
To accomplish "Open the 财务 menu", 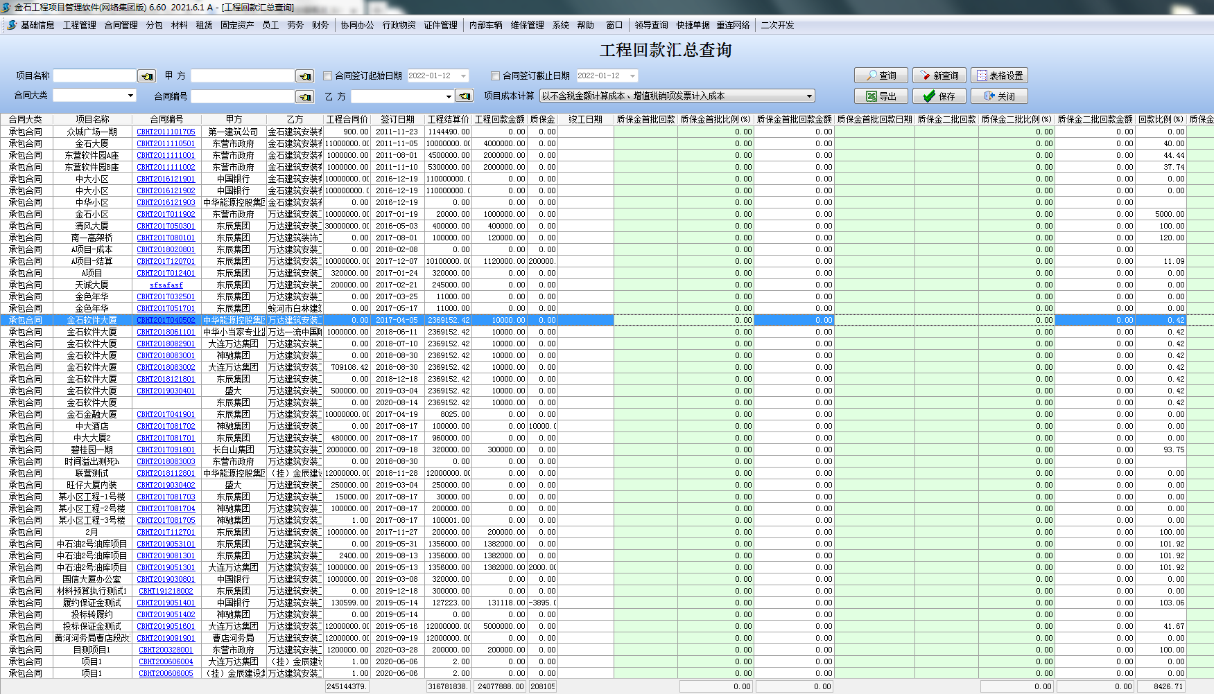I will click(320, 25).
